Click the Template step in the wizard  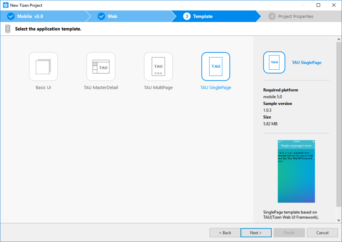[203, 17]
